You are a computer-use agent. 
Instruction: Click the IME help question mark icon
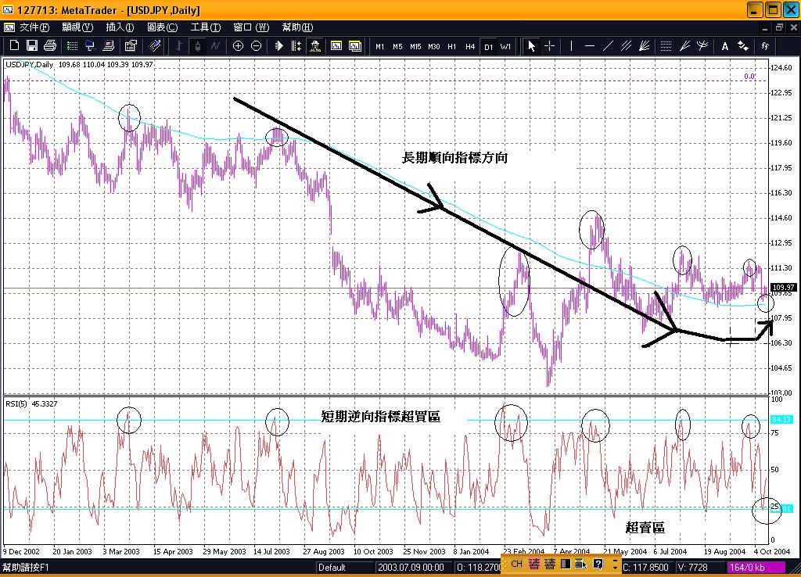[598, 564]
